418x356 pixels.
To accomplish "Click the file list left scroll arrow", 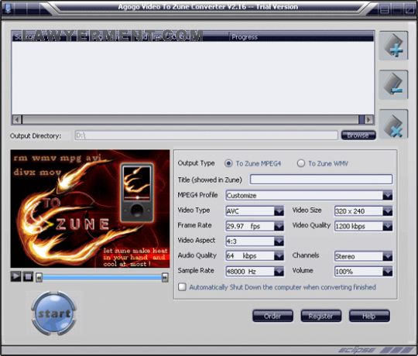I will [x=17, y=120].
